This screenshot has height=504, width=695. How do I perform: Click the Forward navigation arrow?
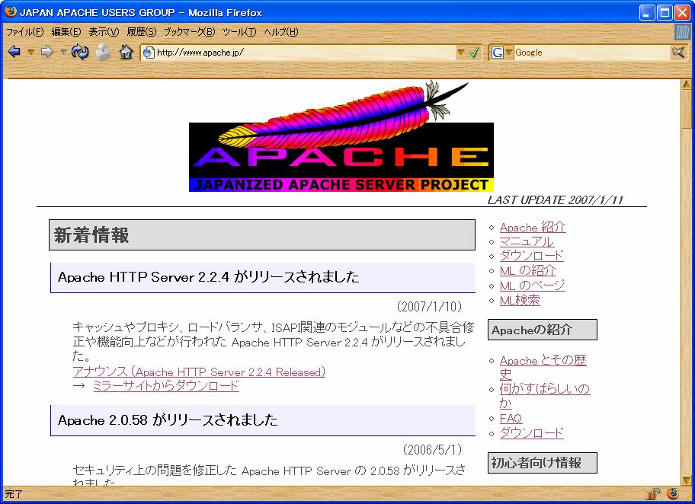tap(47, 52)
